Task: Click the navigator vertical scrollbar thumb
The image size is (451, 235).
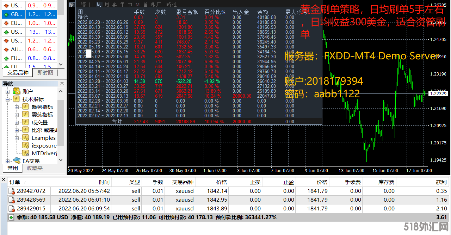Action: (61, 123)
